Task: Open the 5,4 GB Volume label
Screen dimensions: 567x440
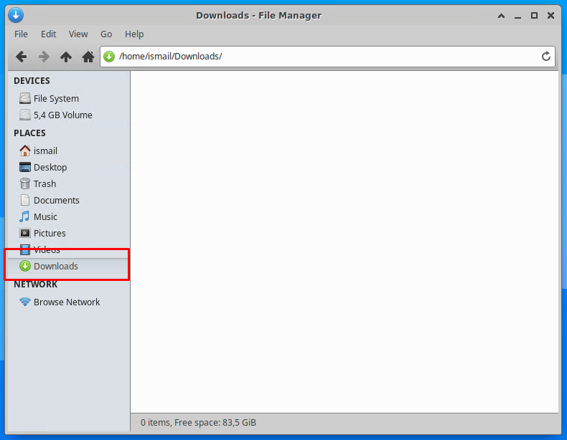Action: (x=63, y=115)
